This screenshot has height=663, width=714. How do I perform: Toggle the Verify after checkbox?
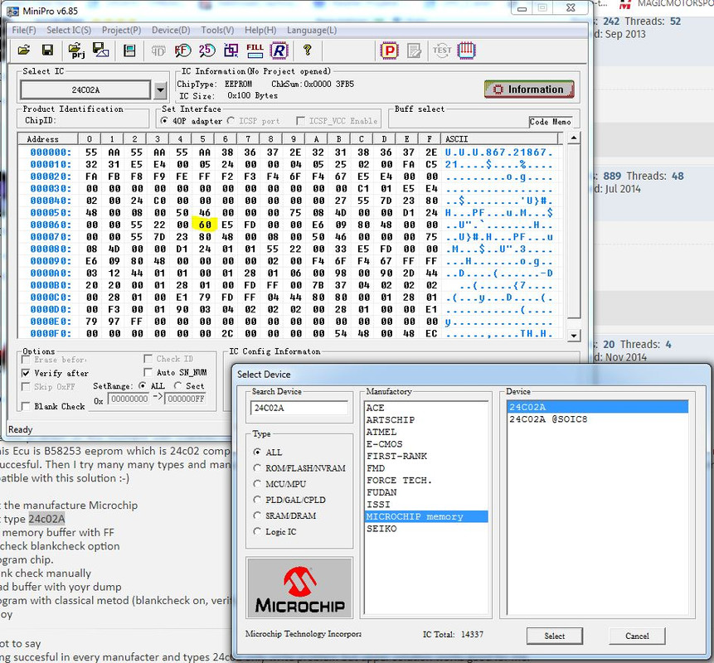26,373
